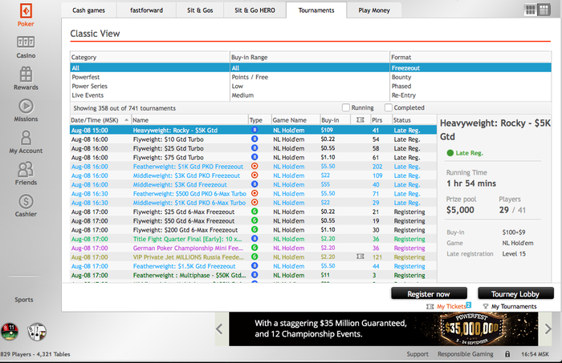
Task: Open the My Tournaments link
Action: (x=514, y=306)
